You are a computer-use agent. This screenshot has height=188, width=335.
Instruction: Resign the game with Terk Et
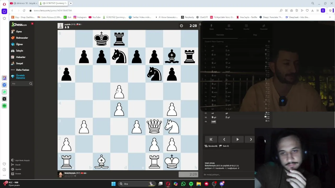[224, 146]
